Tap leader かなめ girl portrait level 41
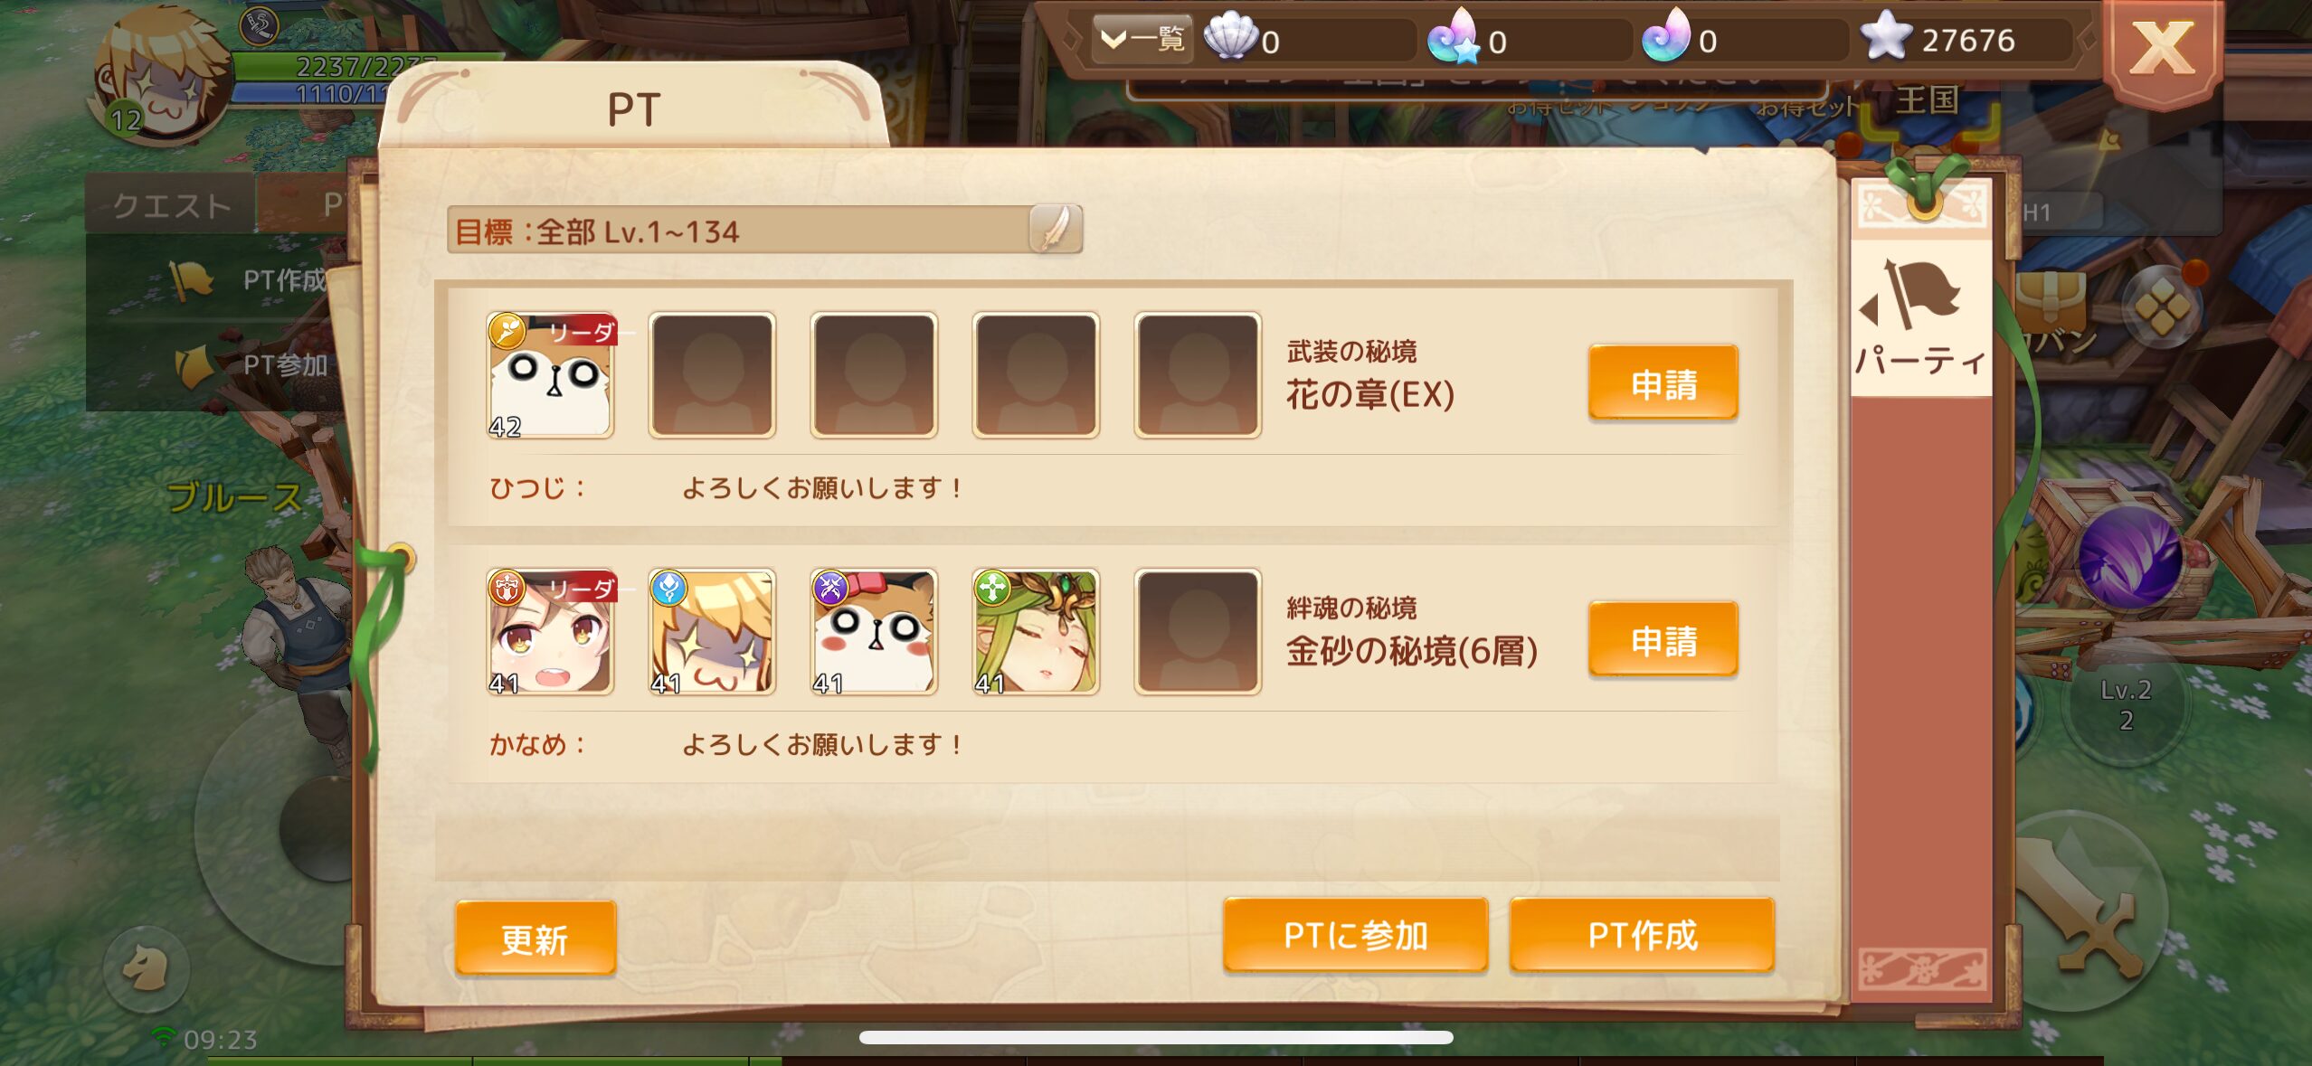Image resolution: width=2312 pixels, height=1066 pixels. 550,633
